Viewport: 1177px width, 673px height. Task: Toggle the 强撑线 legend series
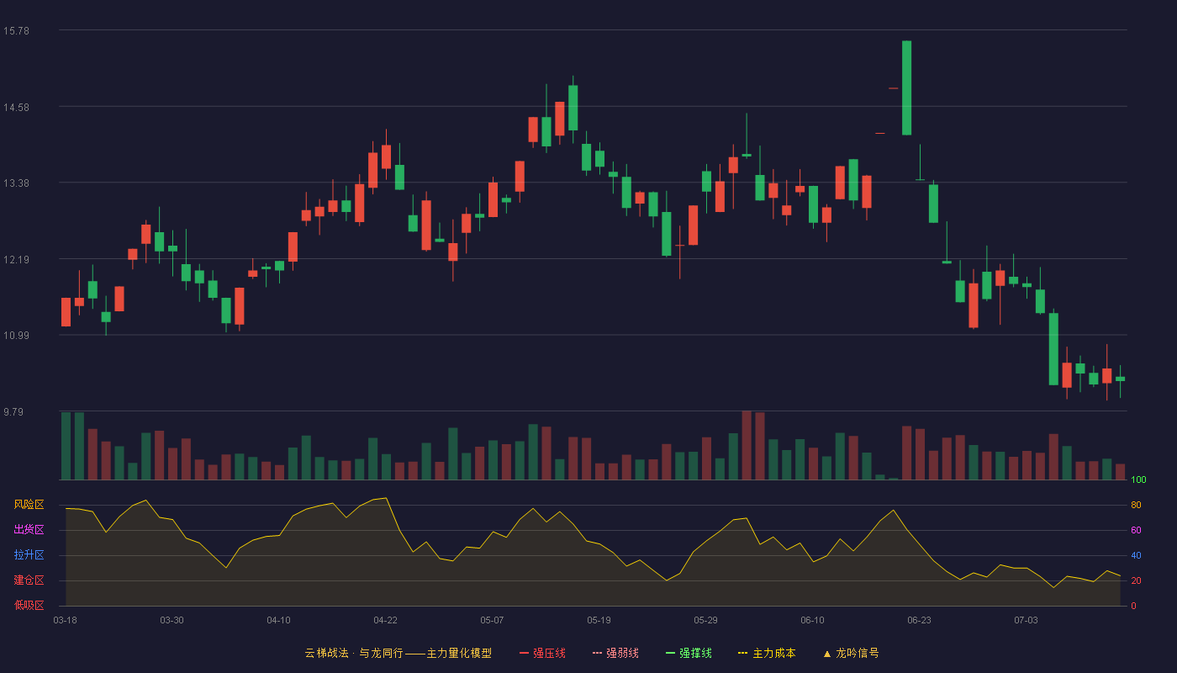pyautogui.click(x=689, y=653)
